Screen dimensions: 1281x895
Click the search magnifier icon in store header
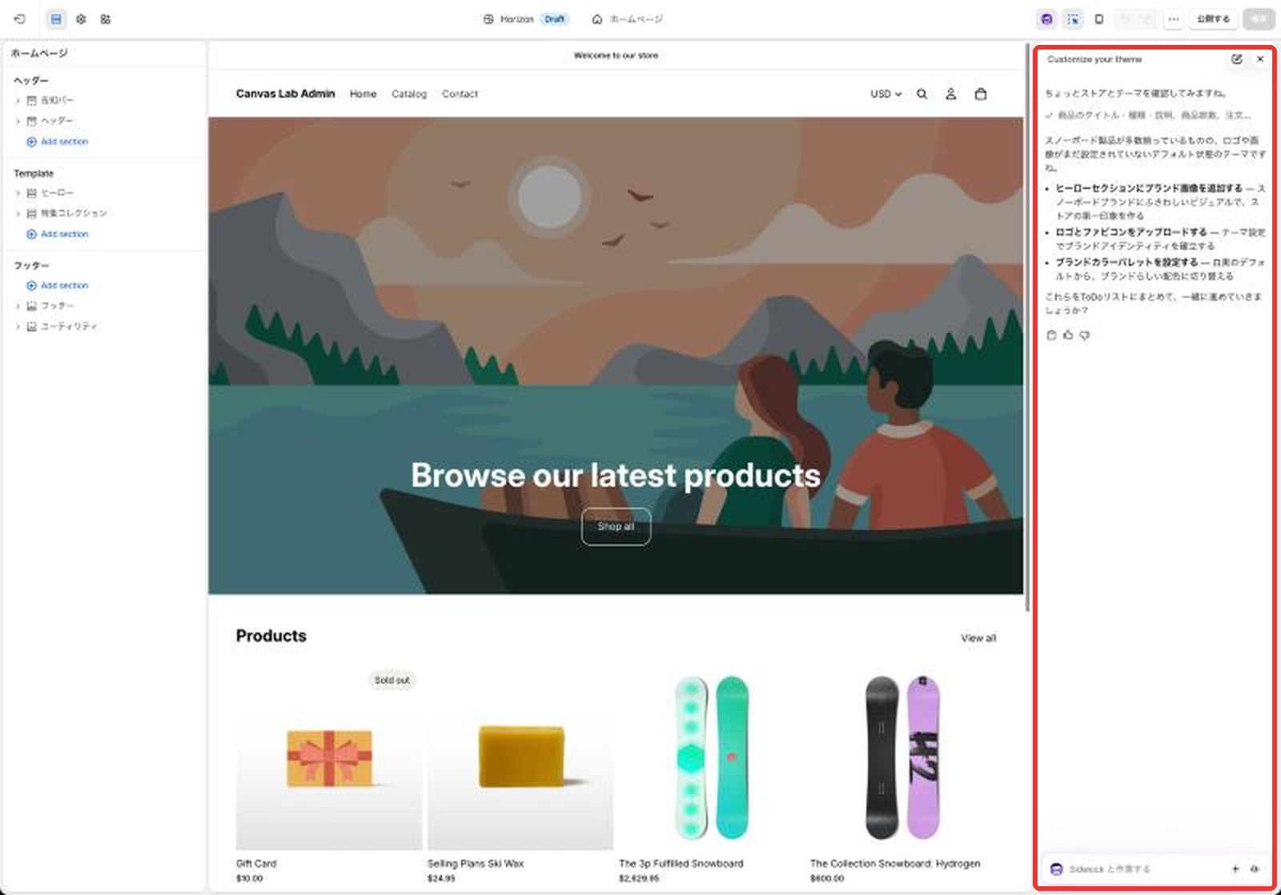pyautogui.click(x=922, y=94)
